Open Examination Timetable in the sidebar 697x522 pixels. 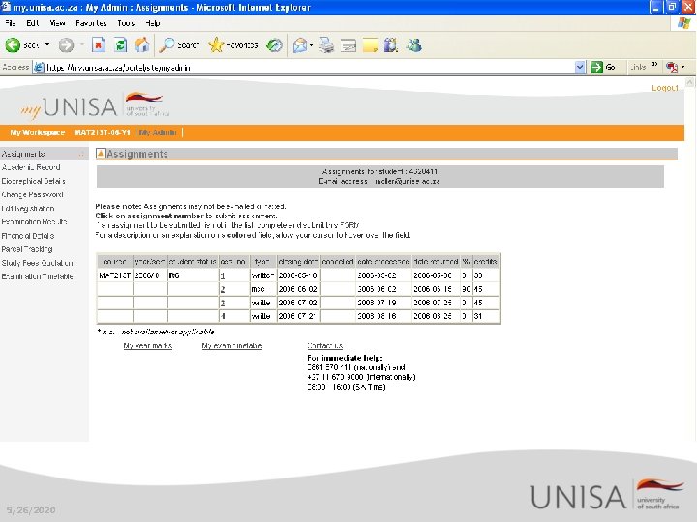(x=37, y=276)
